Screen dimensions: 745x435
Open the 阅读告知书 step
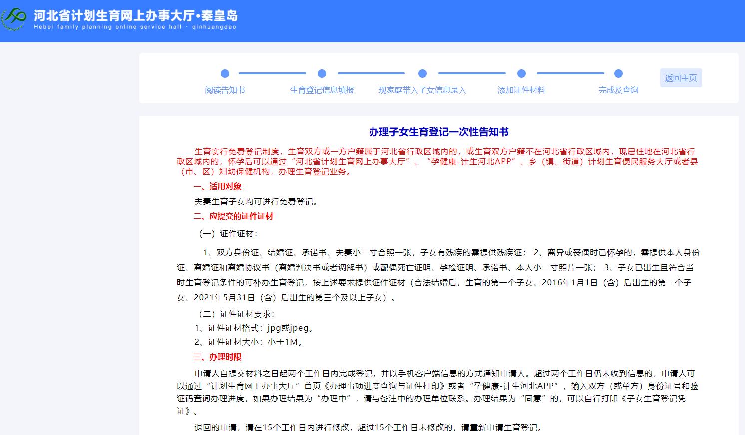[x=225, y=90]
